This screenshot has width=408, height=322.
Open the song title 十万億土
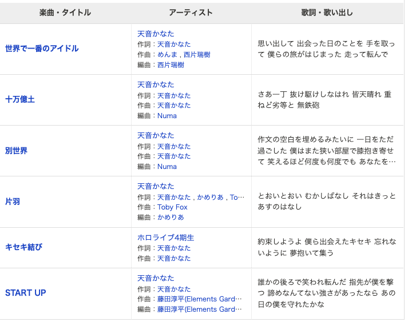(20, 99)
